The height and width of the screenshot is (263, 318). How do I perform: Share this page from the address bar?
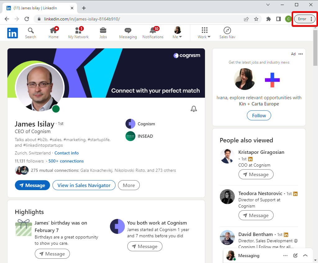point(246,19)
